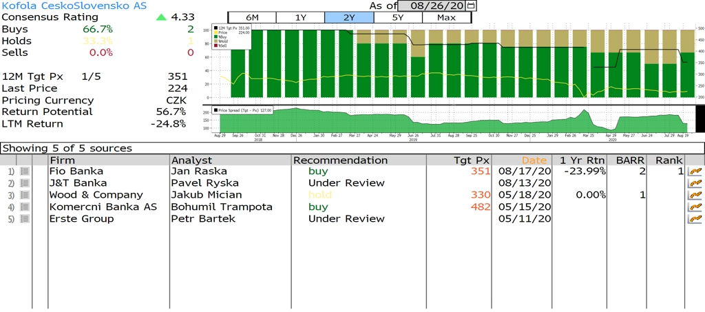This screenshot has width=705, height=312.
Task: Sort by the Tgt Px column header
Action: coord(459,160)
